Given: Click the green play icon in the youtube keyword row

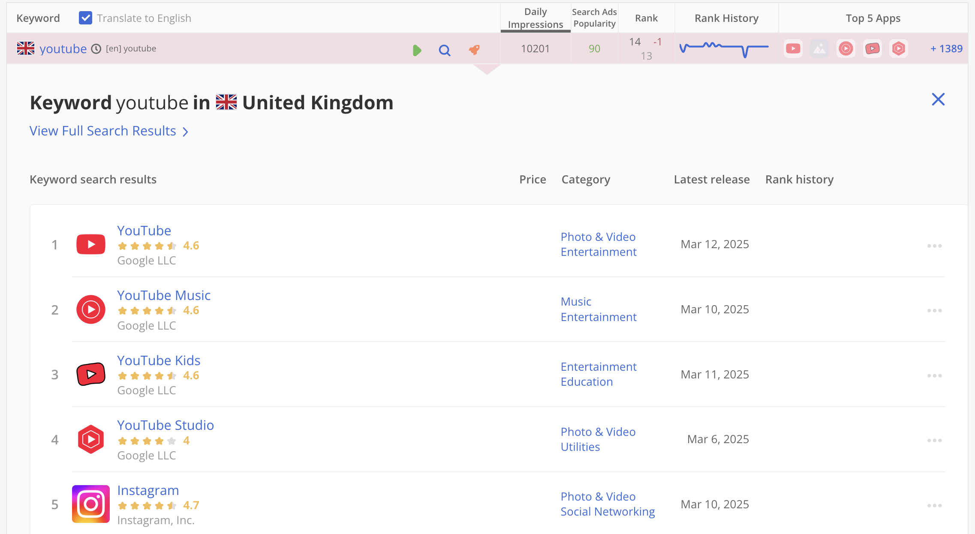Looking at the screenshot, I should pyautogui.click(x=417, y=50).
